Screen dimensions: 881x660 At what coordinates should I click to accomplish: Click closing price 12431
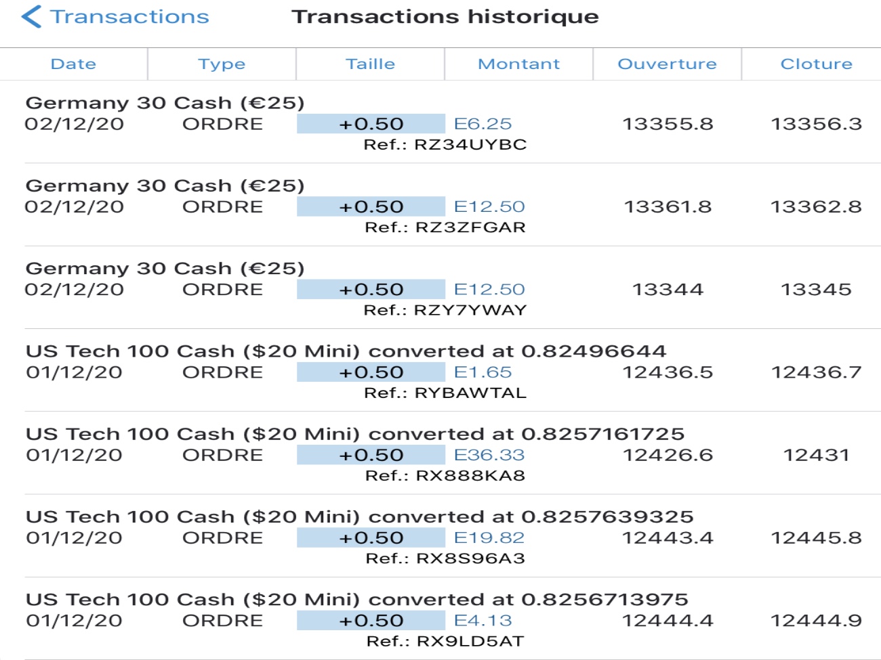[816, 455]
